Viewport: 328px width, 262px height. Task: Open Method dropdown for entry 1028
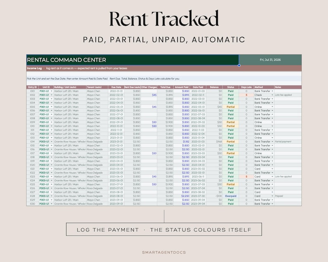[272, 196]
